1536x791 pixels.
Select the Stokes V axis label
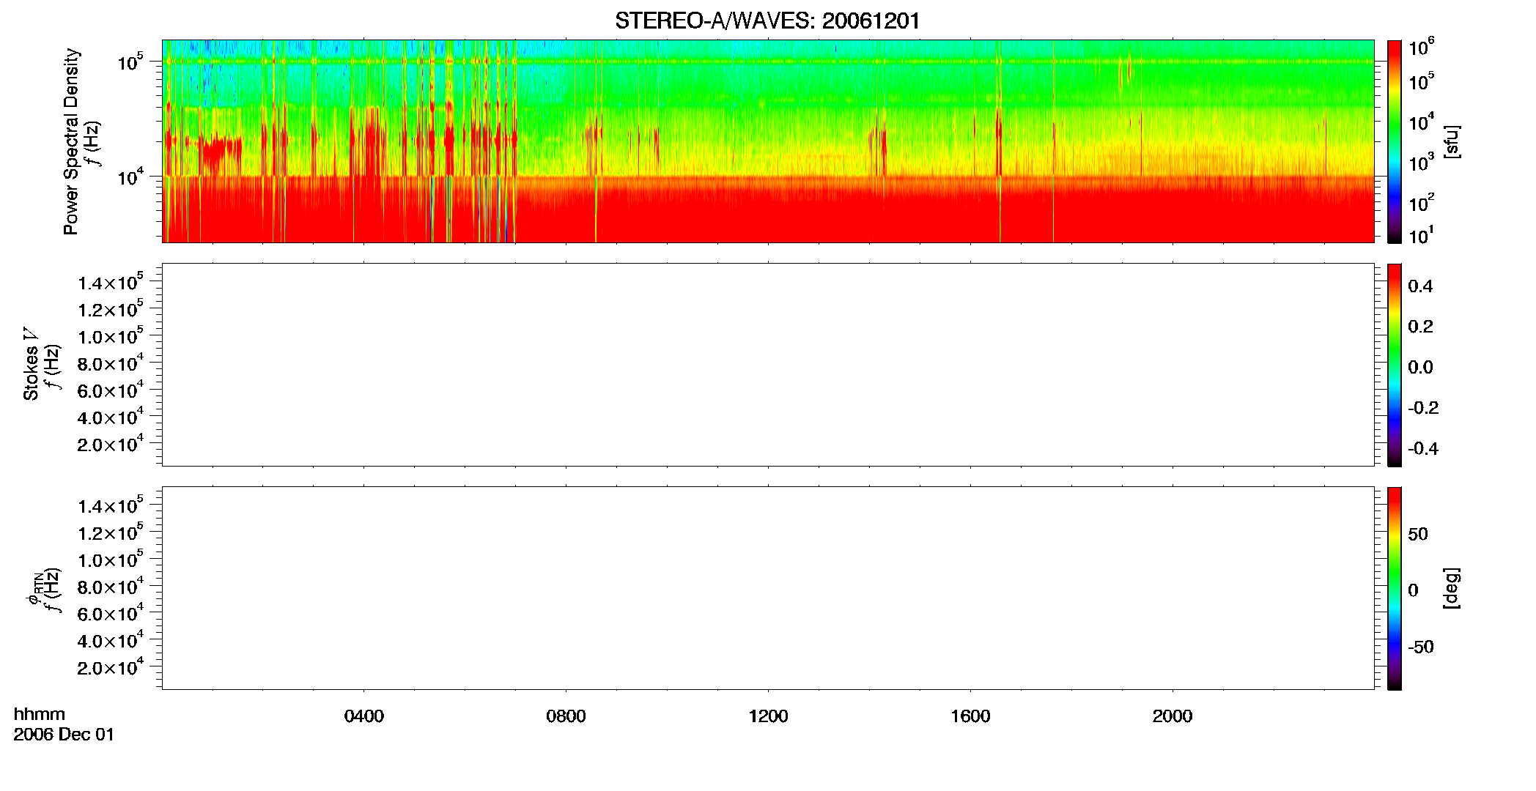(32, 364)
